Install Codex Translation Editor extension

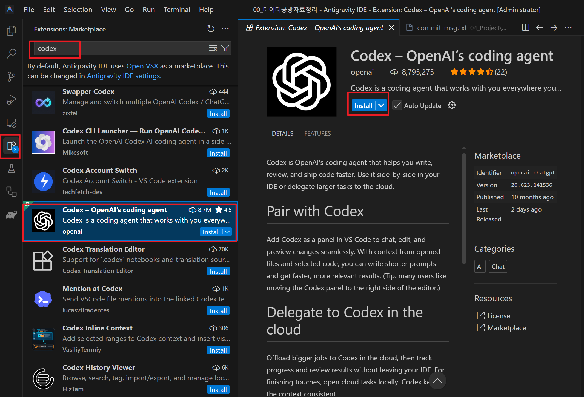218,271
